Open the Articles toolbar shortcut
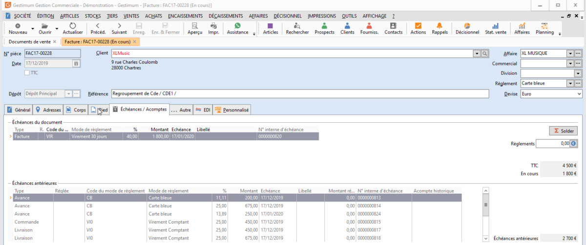Viewport: 586px width, 245px height. pyautogui.click(x=270, y=25)
